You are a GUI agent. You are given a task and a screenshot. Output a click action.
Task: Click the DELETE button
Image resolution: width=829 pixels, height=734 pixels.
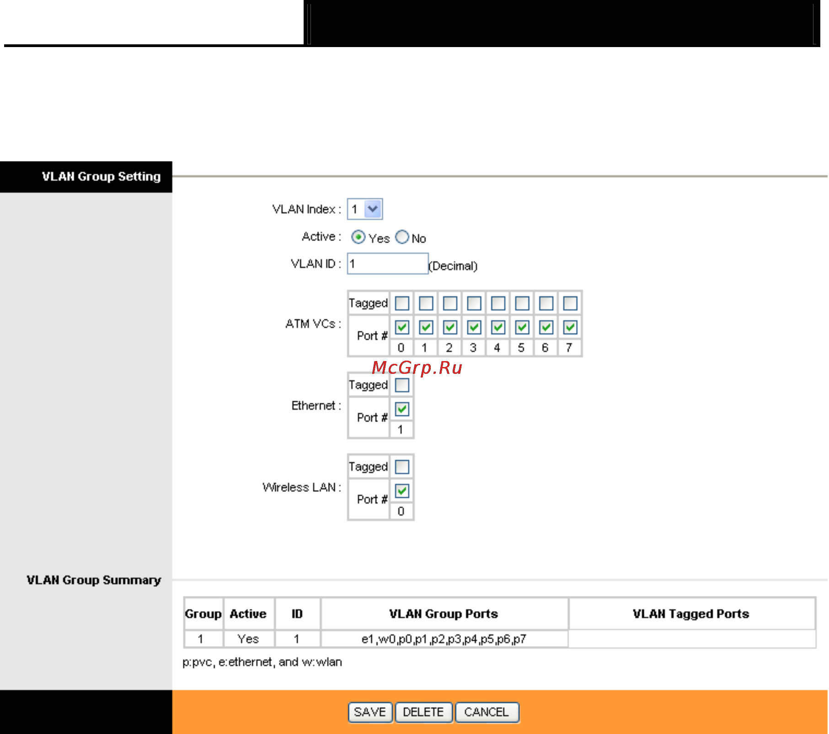423,712
